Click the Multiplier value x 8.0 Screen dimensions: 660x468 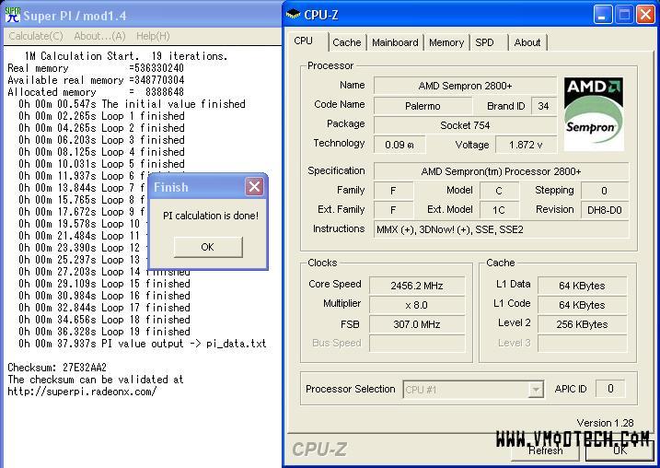(417, 305)
